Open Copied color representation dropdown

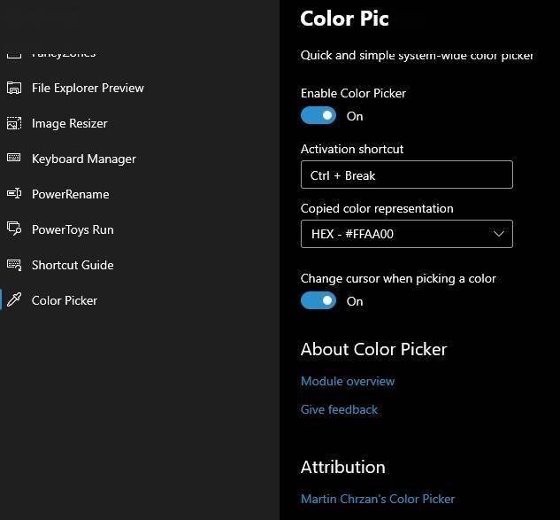pyautogui.click(x=407, y=234)
